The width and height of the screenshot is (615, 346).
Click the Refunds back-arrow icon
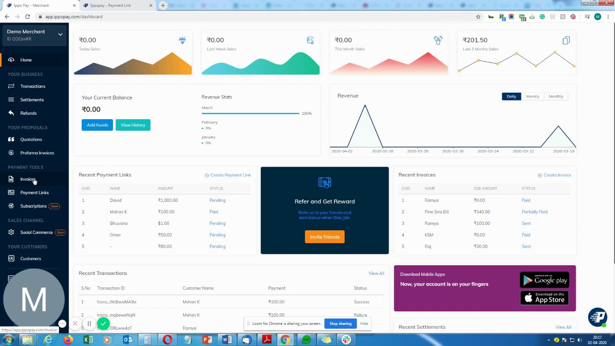coord(11,113)
